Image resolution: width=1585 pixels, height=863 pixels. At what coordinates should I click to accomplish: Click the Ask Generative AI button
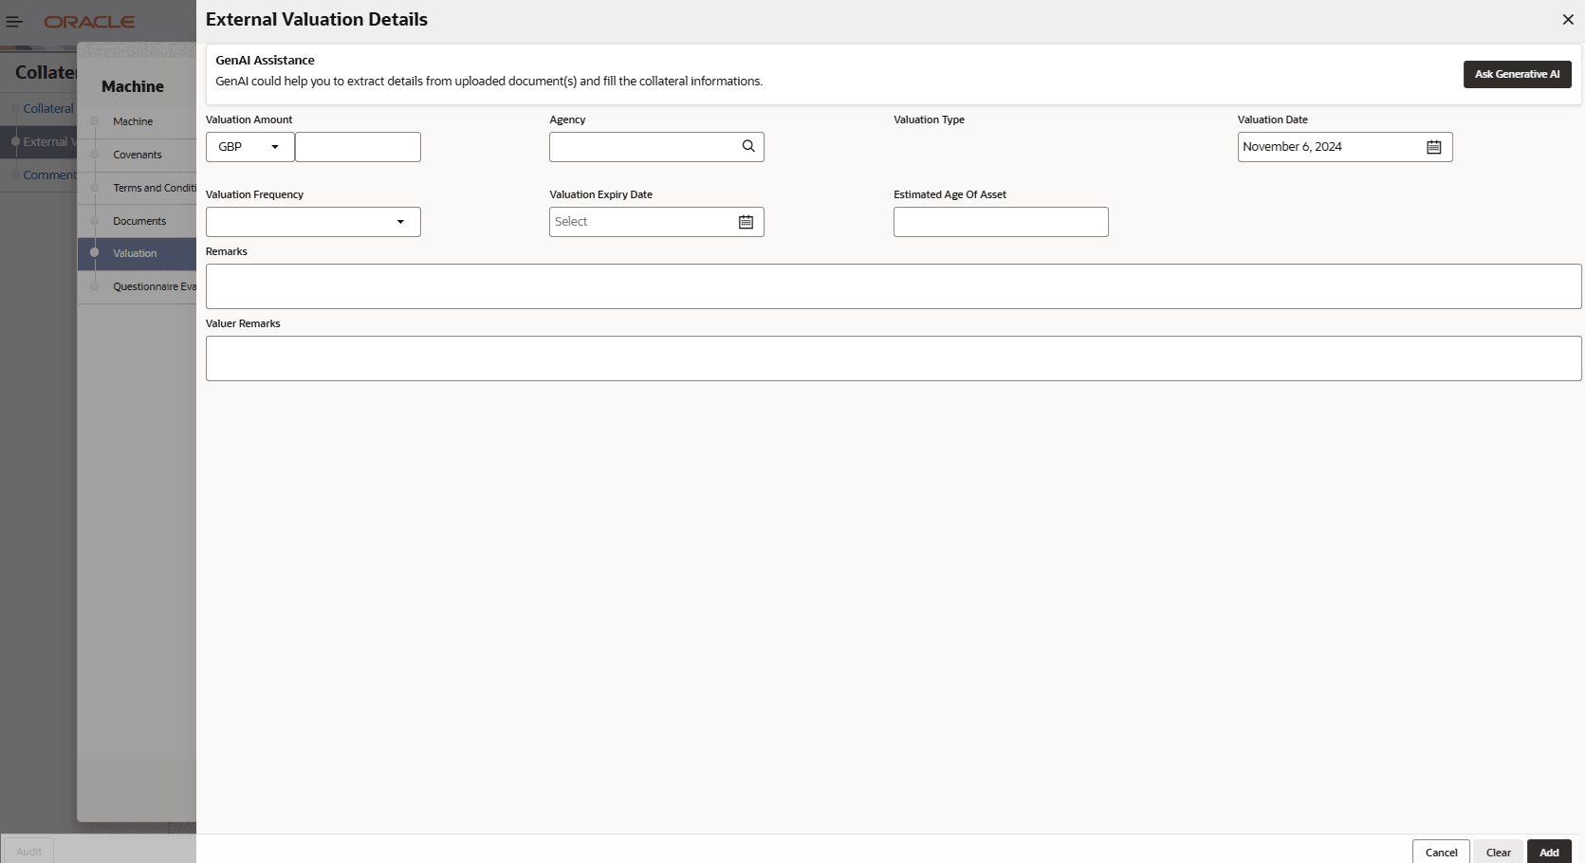click(1517, 74)
